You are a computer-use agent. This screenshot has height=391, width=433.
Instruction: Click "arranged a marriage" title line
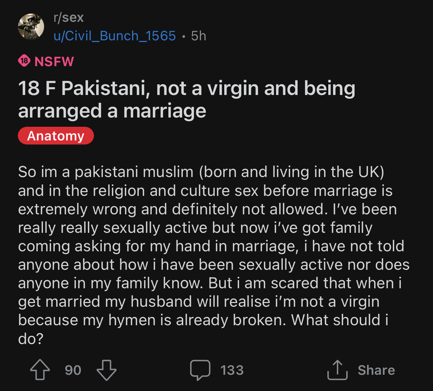[112, 111]
